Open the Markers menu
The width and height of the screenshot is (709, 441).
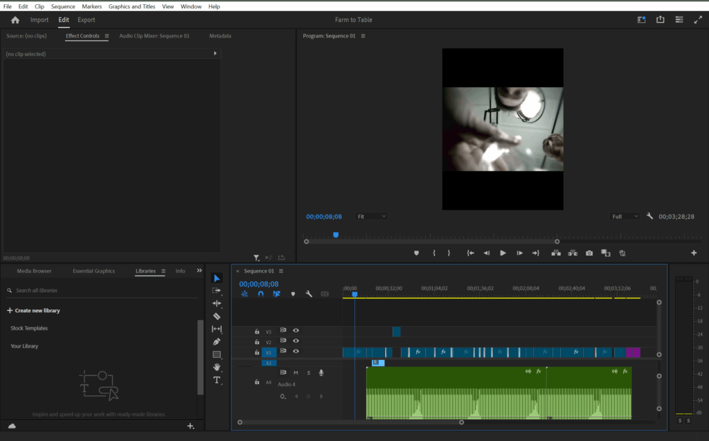point(92,6)
